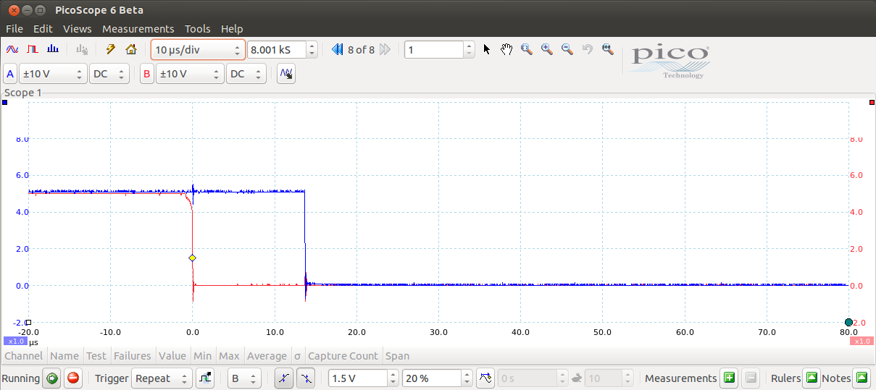876x390 pixels.
Task: Open the Repeat trigger mode dropdown
Action: point(162,378)
